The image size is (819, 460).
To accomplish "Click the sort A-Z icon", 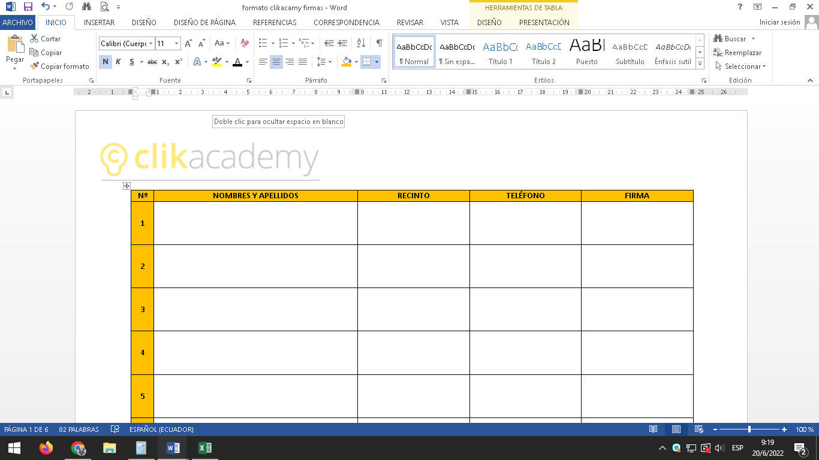I will tap(361, 44).
